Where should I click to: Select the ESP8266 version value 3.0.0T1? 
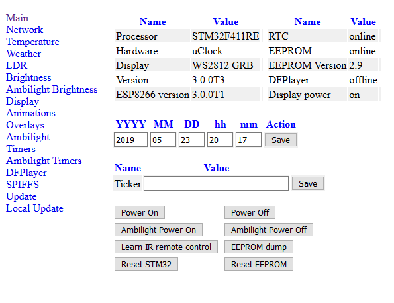[x=208, y=95]
